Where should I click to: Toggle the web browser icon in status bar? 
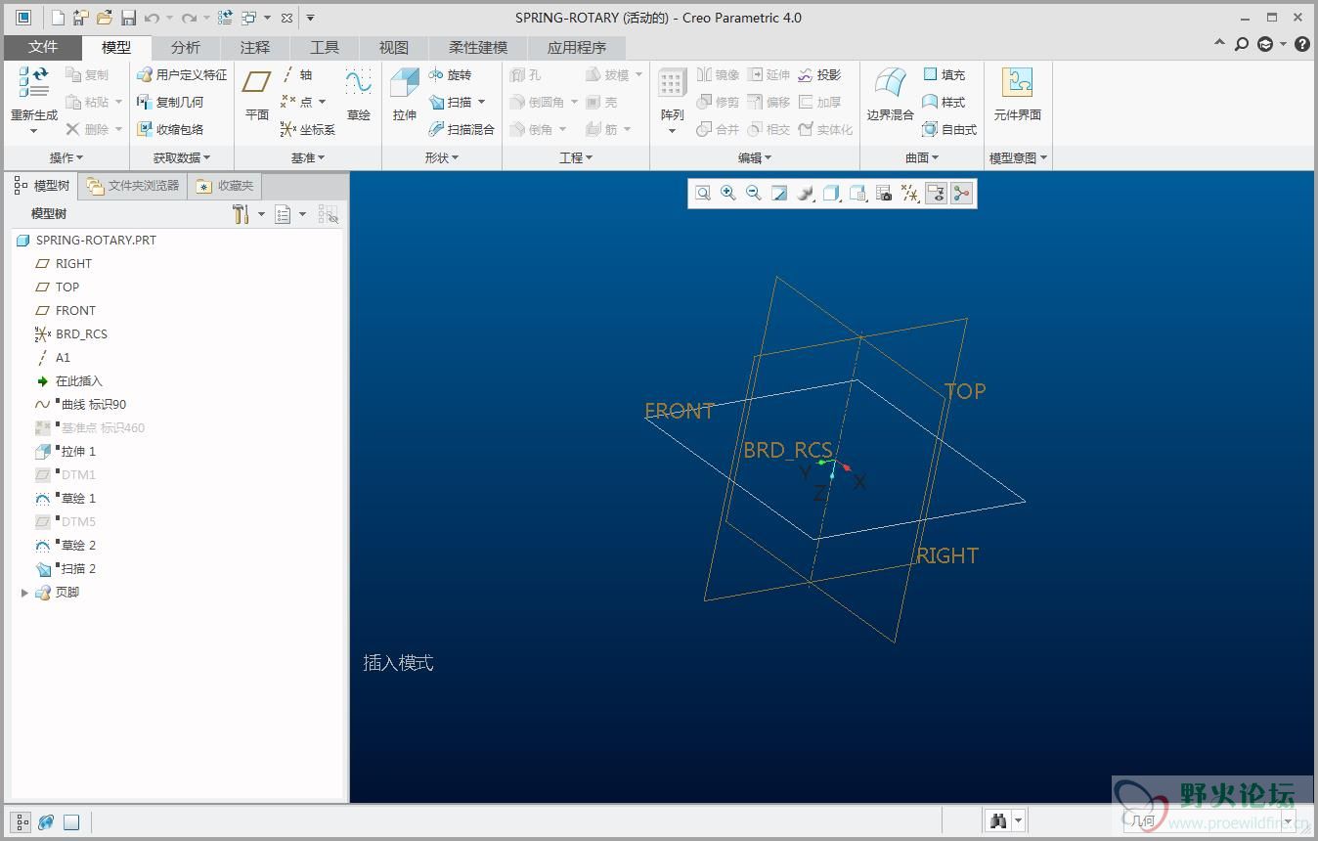[x=46, y=822]
